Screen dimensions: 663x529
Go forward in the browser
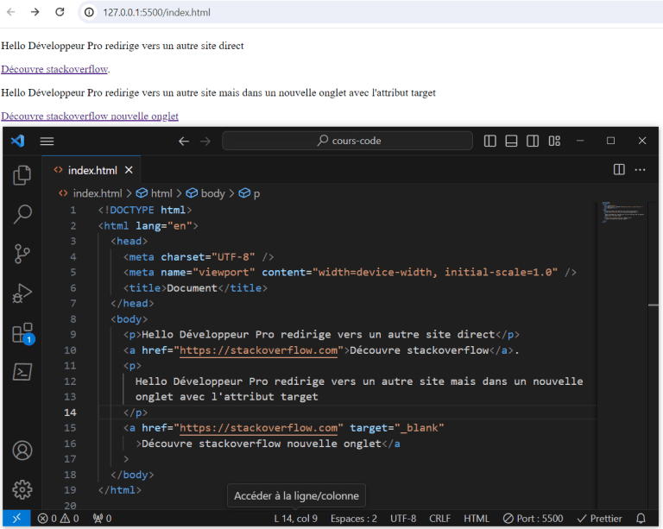tap(35, 12)
